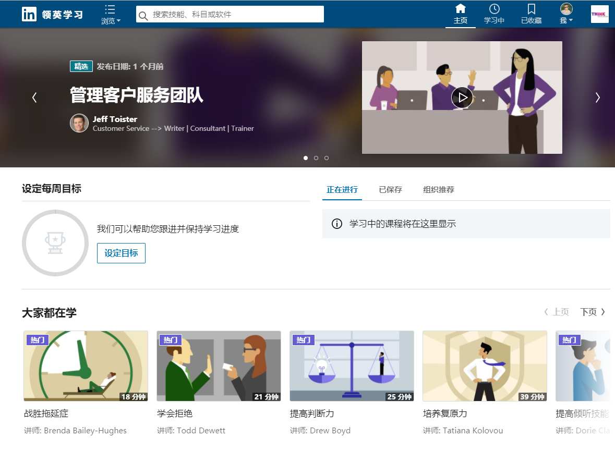The height and width of the screenshot is (450, 615).
Task: Open instructor Jeff Toister's name link
Action: click(115, 119)
